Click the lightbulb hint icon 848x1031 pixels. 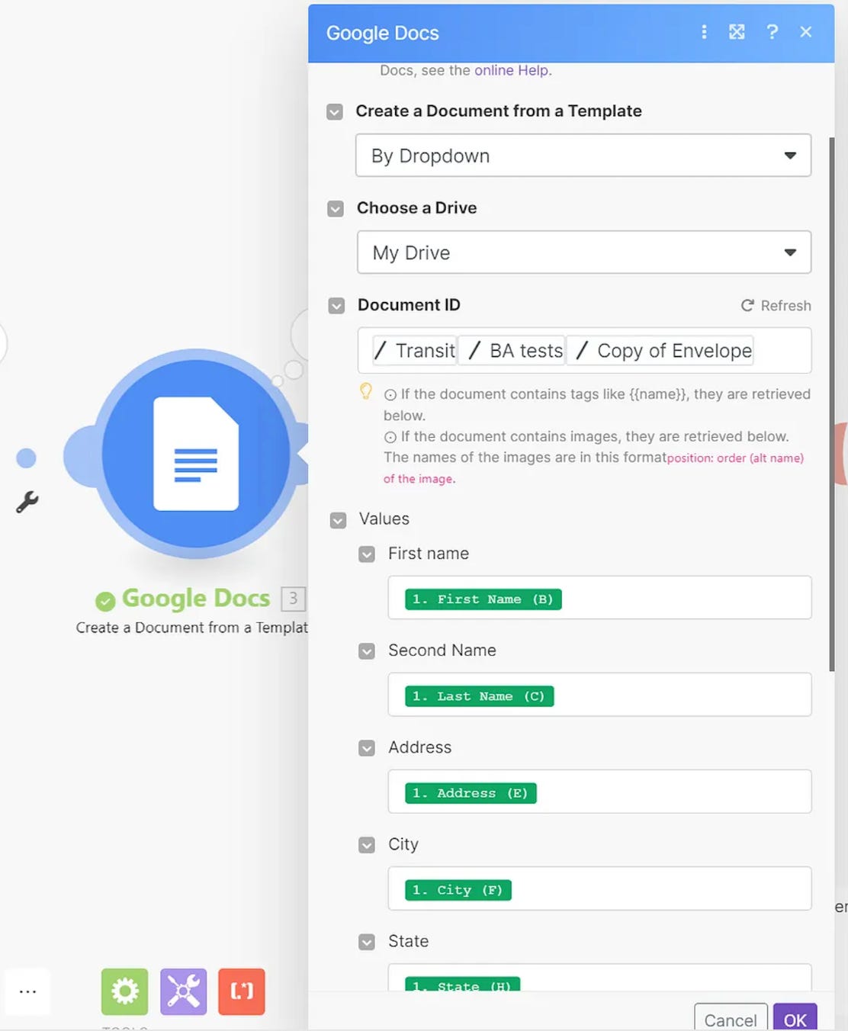click(x=366, y=391)
